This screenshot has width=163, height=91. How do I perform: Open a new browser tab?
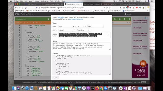click(144, 4)
